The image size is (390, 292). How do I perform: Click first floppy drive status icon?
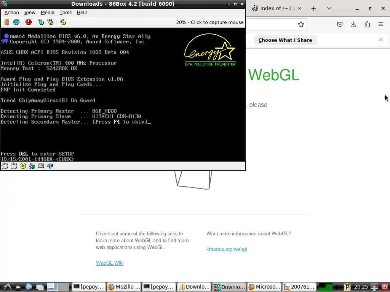(x=5, y=166)
